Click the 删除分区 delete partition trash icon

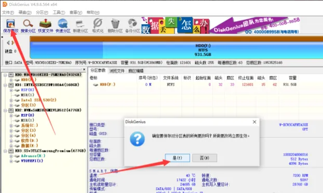[x=115, y=26]
